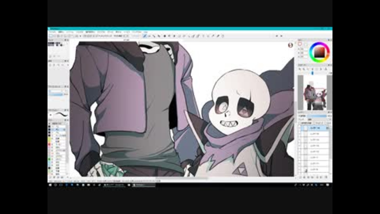Select the Bucket tool
The height and width of the screenshot is (214, 380).
tap(169, 36)
